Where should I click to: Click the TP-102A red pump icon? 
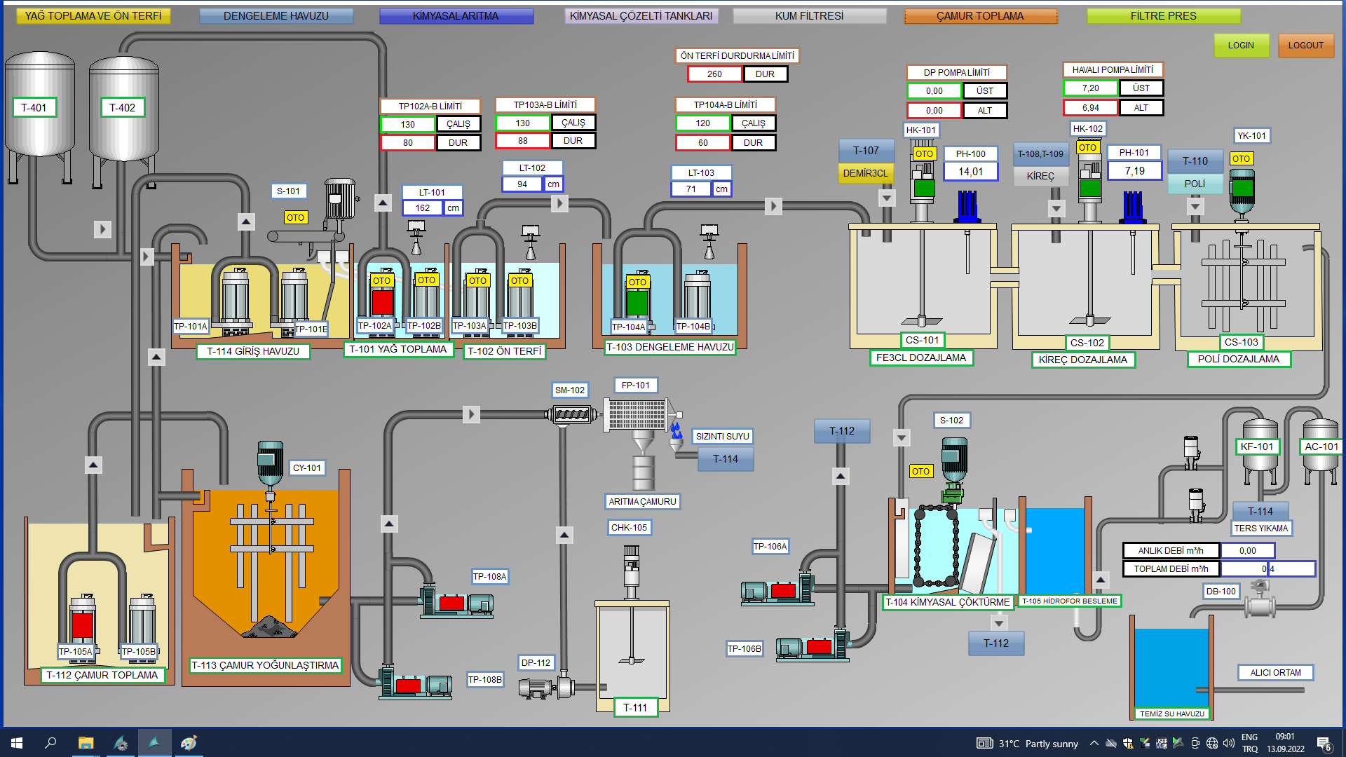(382, 303)
